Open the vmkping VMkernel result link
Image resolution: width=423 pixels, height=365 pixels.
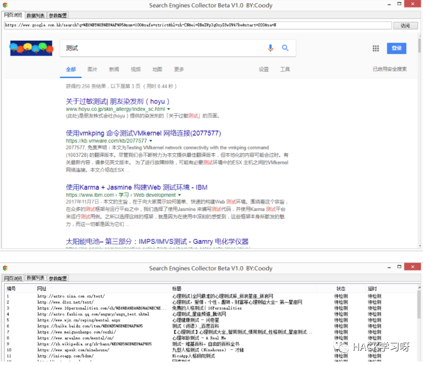(x=144, y=133)
